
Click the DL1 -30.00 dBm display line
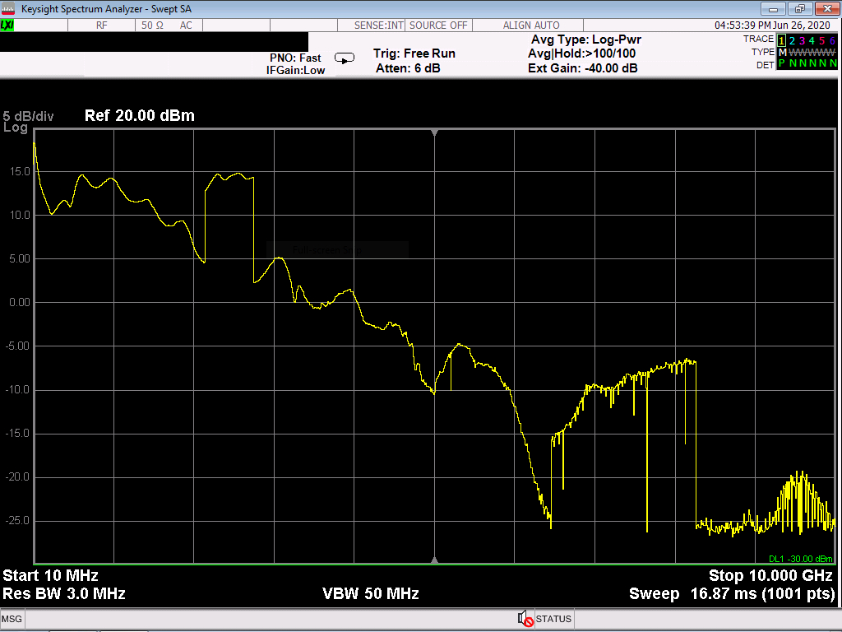pyautogui.click(x=802, y=558)
